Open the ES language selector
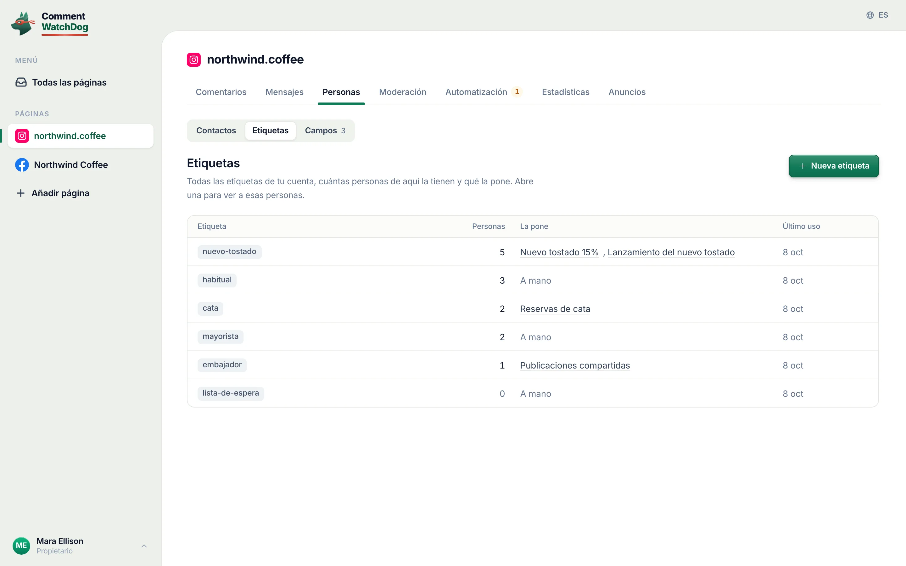The image size is (906, 566). tap(877, 15)
